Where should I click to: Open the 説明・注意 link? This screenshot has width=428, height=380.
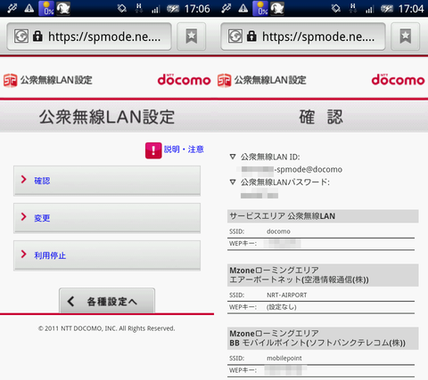184,150
